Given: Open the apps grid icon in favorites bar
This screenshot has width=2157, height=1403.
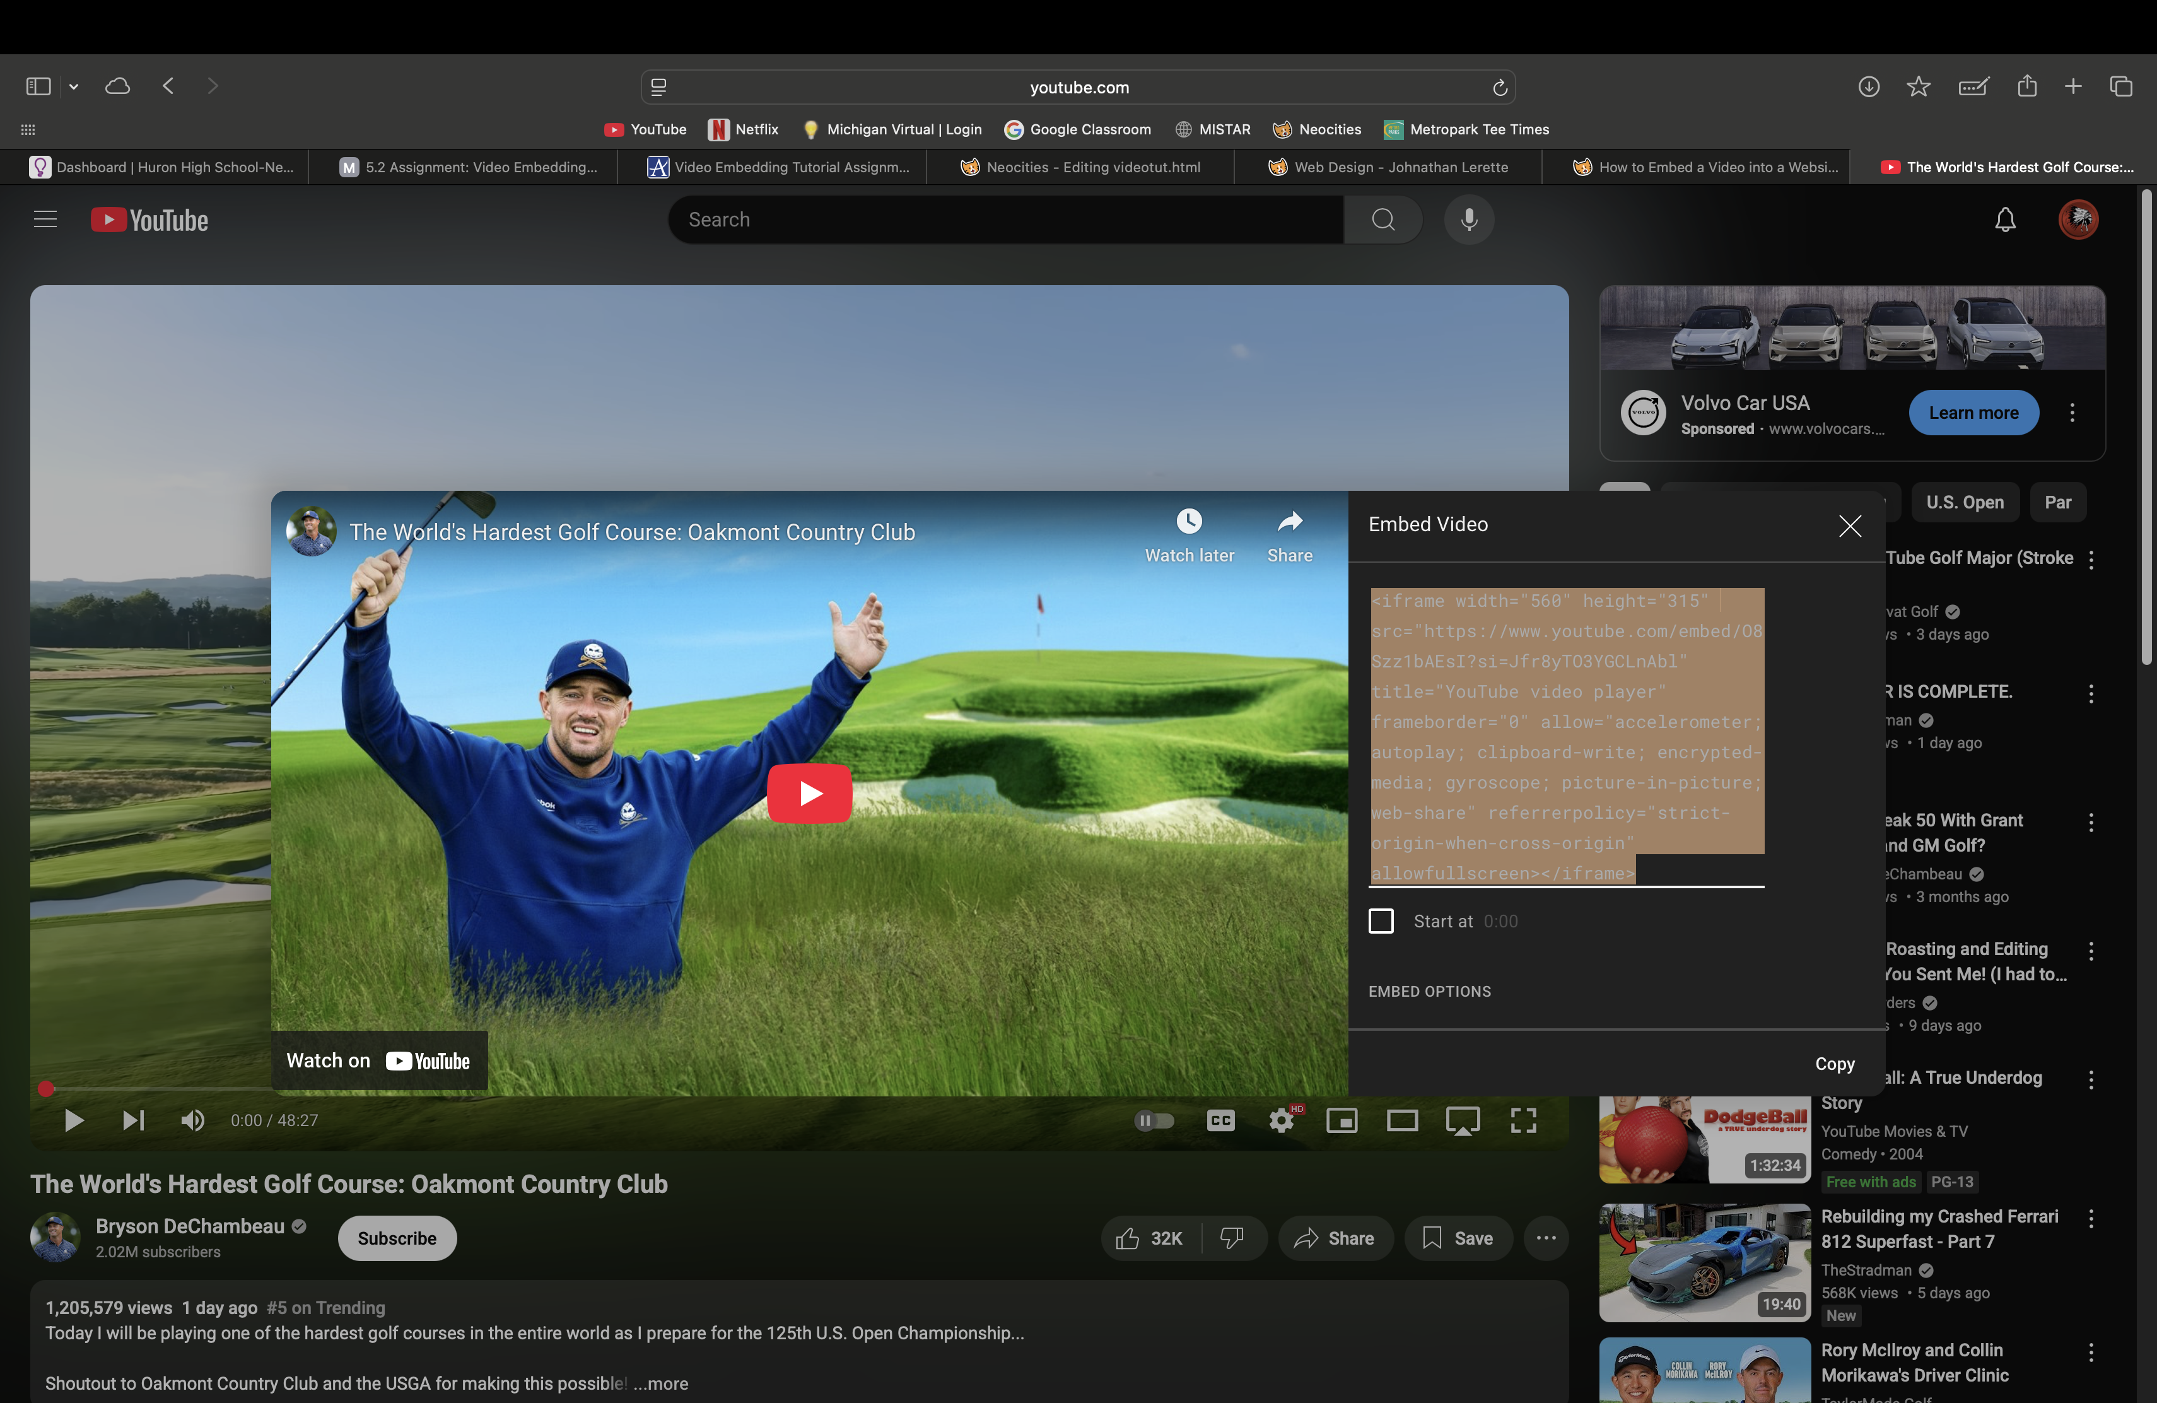Looking at the screenshot, I should 28,129.
